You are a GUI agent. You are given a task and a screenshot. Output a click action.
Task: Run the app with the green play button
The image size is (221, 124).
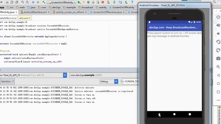79,2
